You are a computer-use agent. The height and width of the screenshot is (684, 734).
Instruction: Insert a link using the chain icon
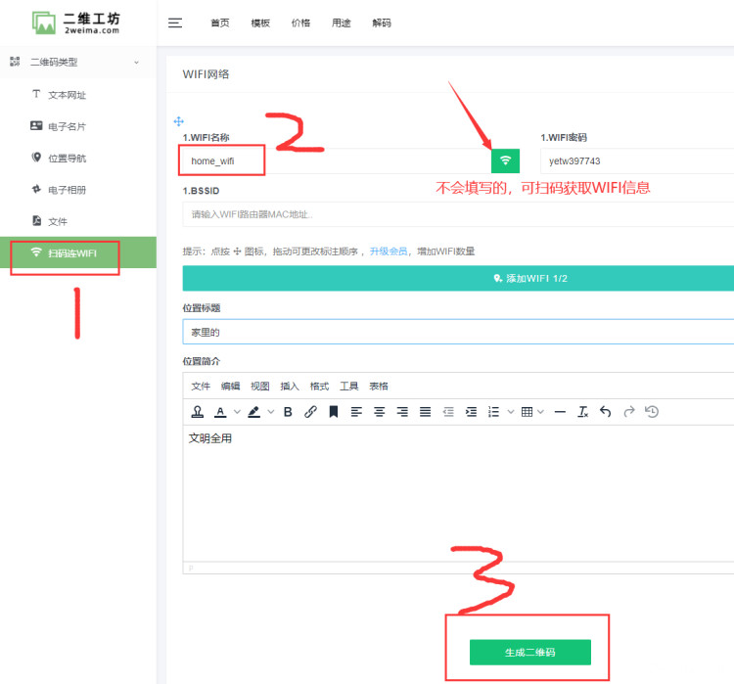(x=310, y=412)
